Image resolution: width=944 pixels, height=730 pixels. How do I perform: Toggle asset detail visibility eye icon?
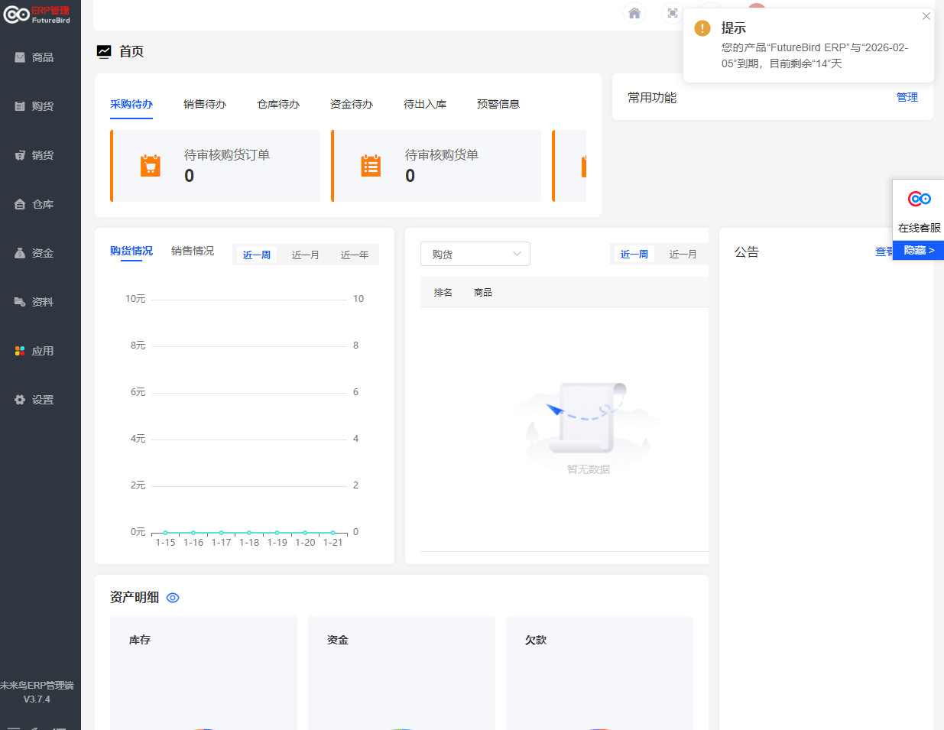(x=173, y=598)
